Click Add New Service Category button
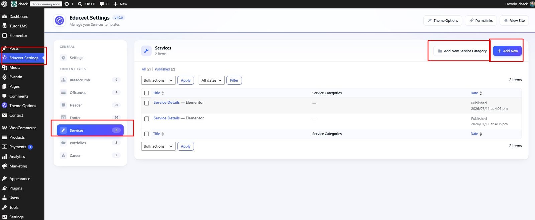This screenshot has width=535, height=220. 462,51
